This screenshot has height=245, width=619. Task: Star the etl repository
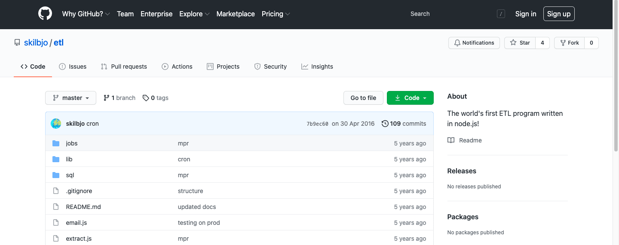pos(520,43)
